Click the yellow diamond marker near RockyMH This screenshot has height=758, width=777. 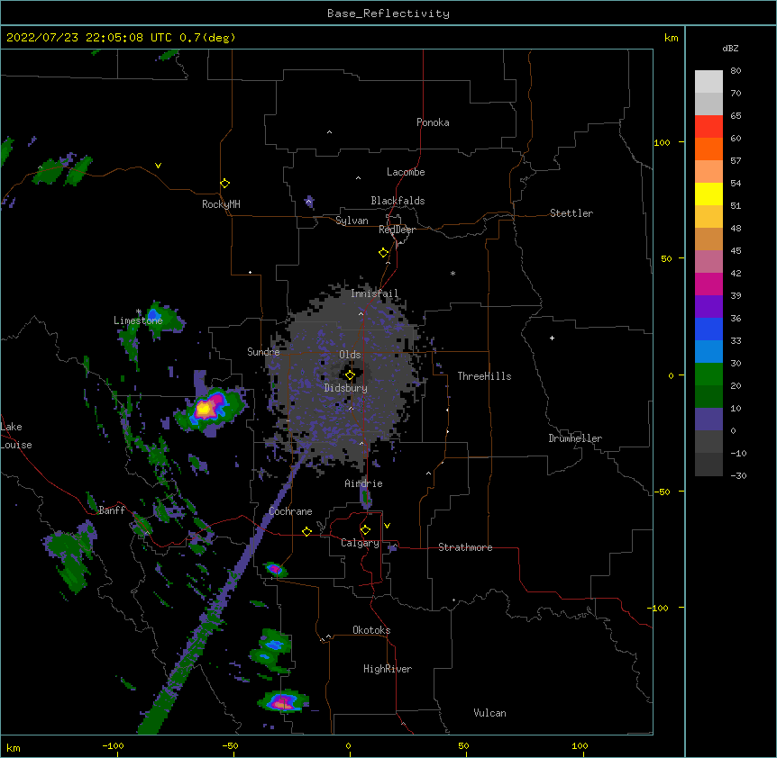pos(225,184)
